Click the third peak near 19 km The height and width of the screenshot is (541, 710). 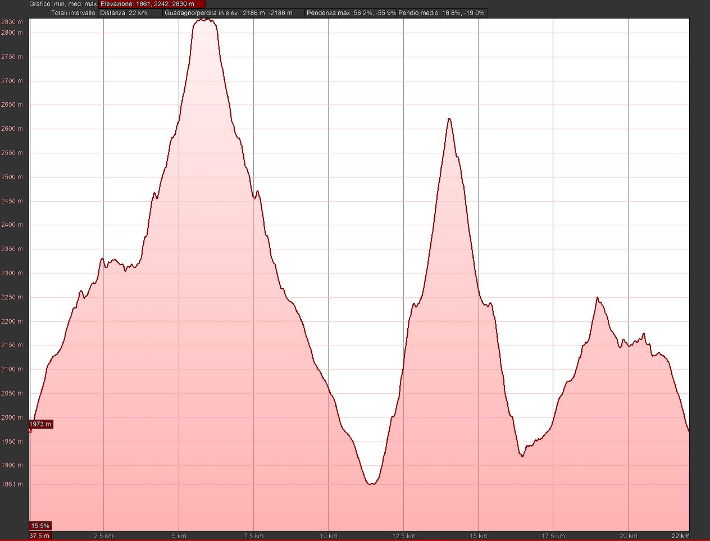click(x=597, y=297)
